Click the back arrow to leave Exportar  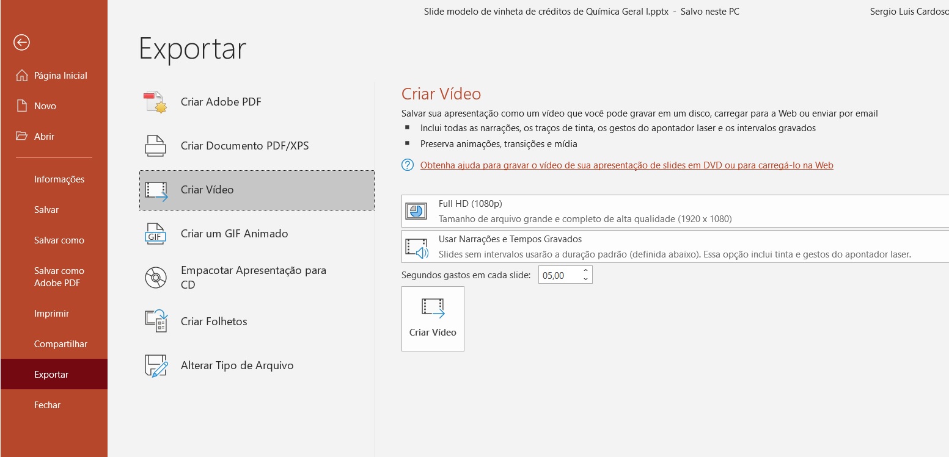click(x=21, y=43)
